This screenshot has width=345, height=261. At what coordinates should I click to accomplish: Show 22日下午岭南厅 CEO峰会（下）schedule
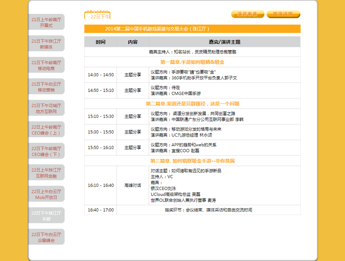(x=46, y=151)
